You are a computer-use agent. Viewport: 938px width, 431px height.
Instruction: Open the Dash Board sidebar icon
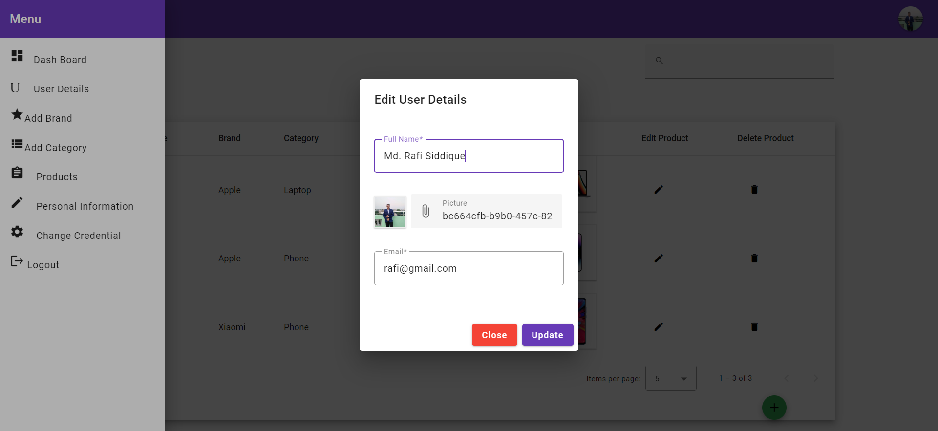(17, 56)
